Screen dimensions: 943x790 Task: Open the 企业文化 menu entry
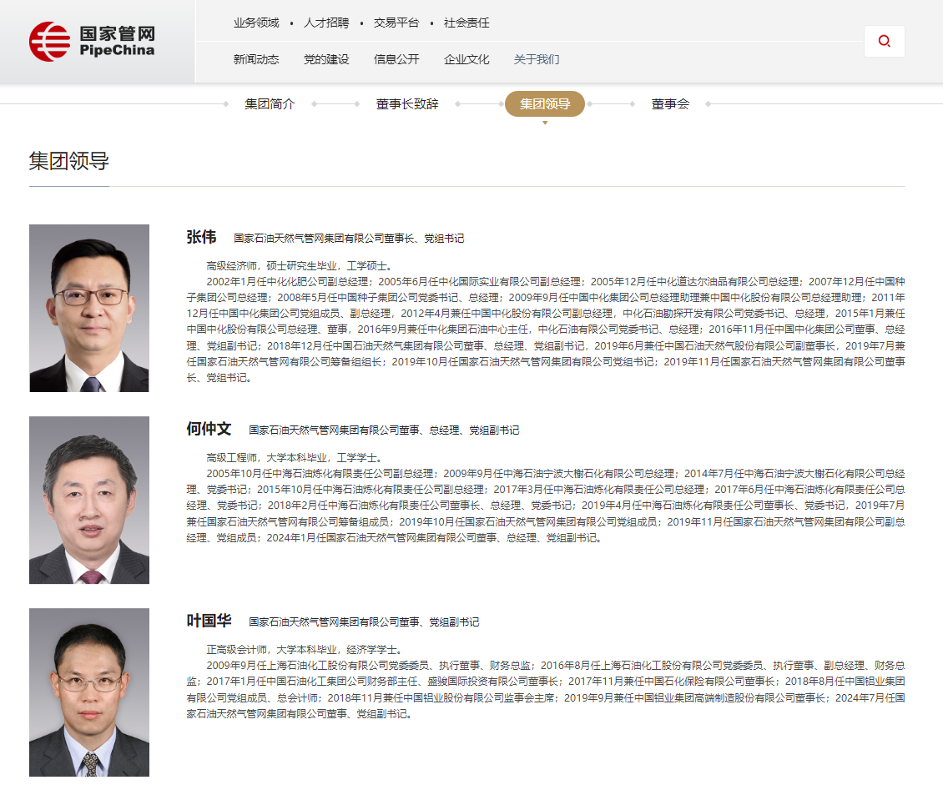(x=466, y=59)
